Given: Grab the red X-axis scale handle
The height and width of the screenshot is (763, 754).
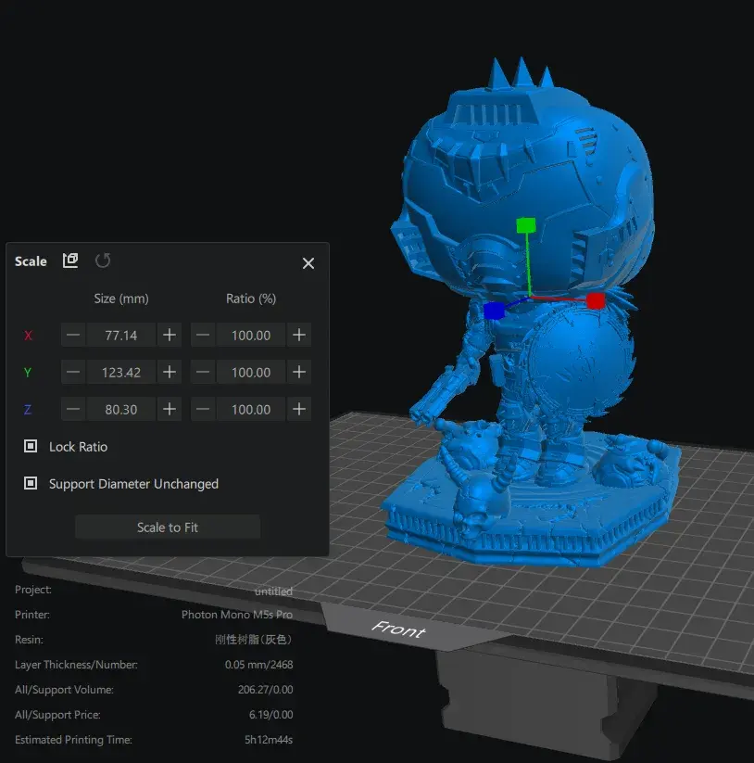Looking at the screenshot, I should coord(596,300).
